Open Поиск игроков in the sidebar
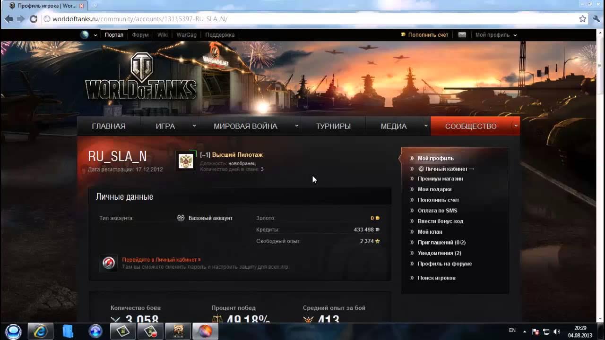 coord(436,278)
